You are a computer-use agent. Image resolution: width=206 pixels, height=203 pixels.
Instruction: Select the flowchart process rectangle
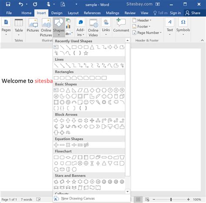click(x=56, y=157)
